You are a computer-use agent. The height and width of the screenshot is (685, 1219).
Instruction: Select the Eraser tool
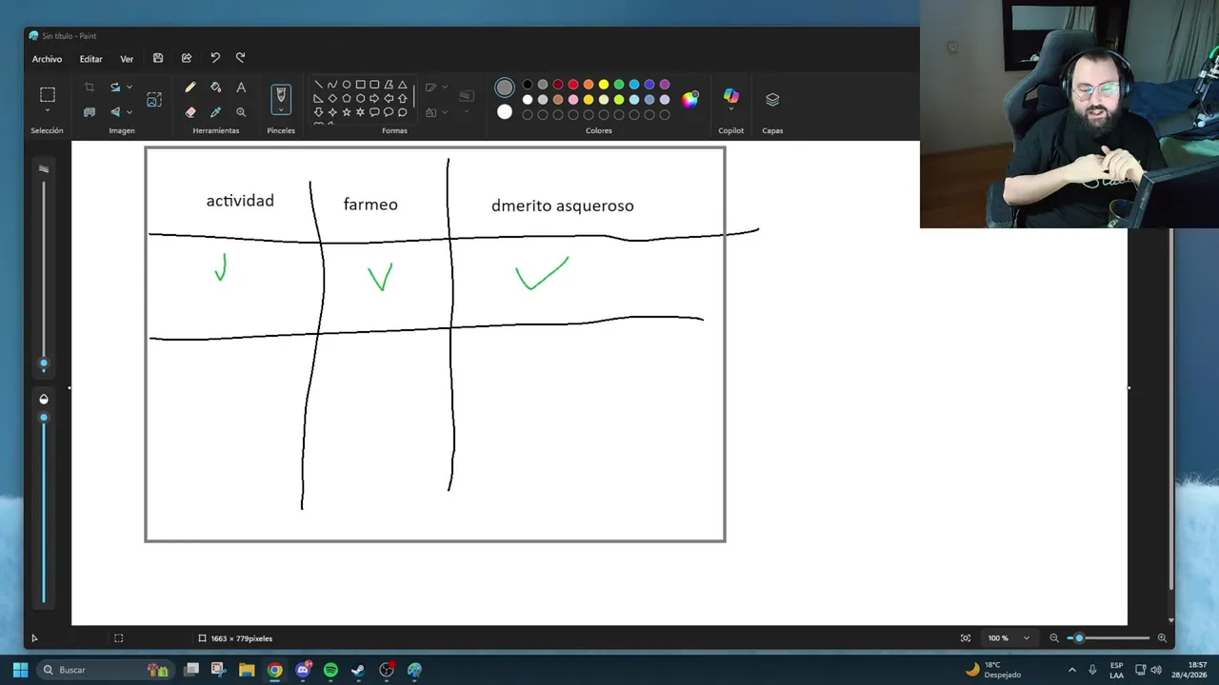(x=190, y=111)
